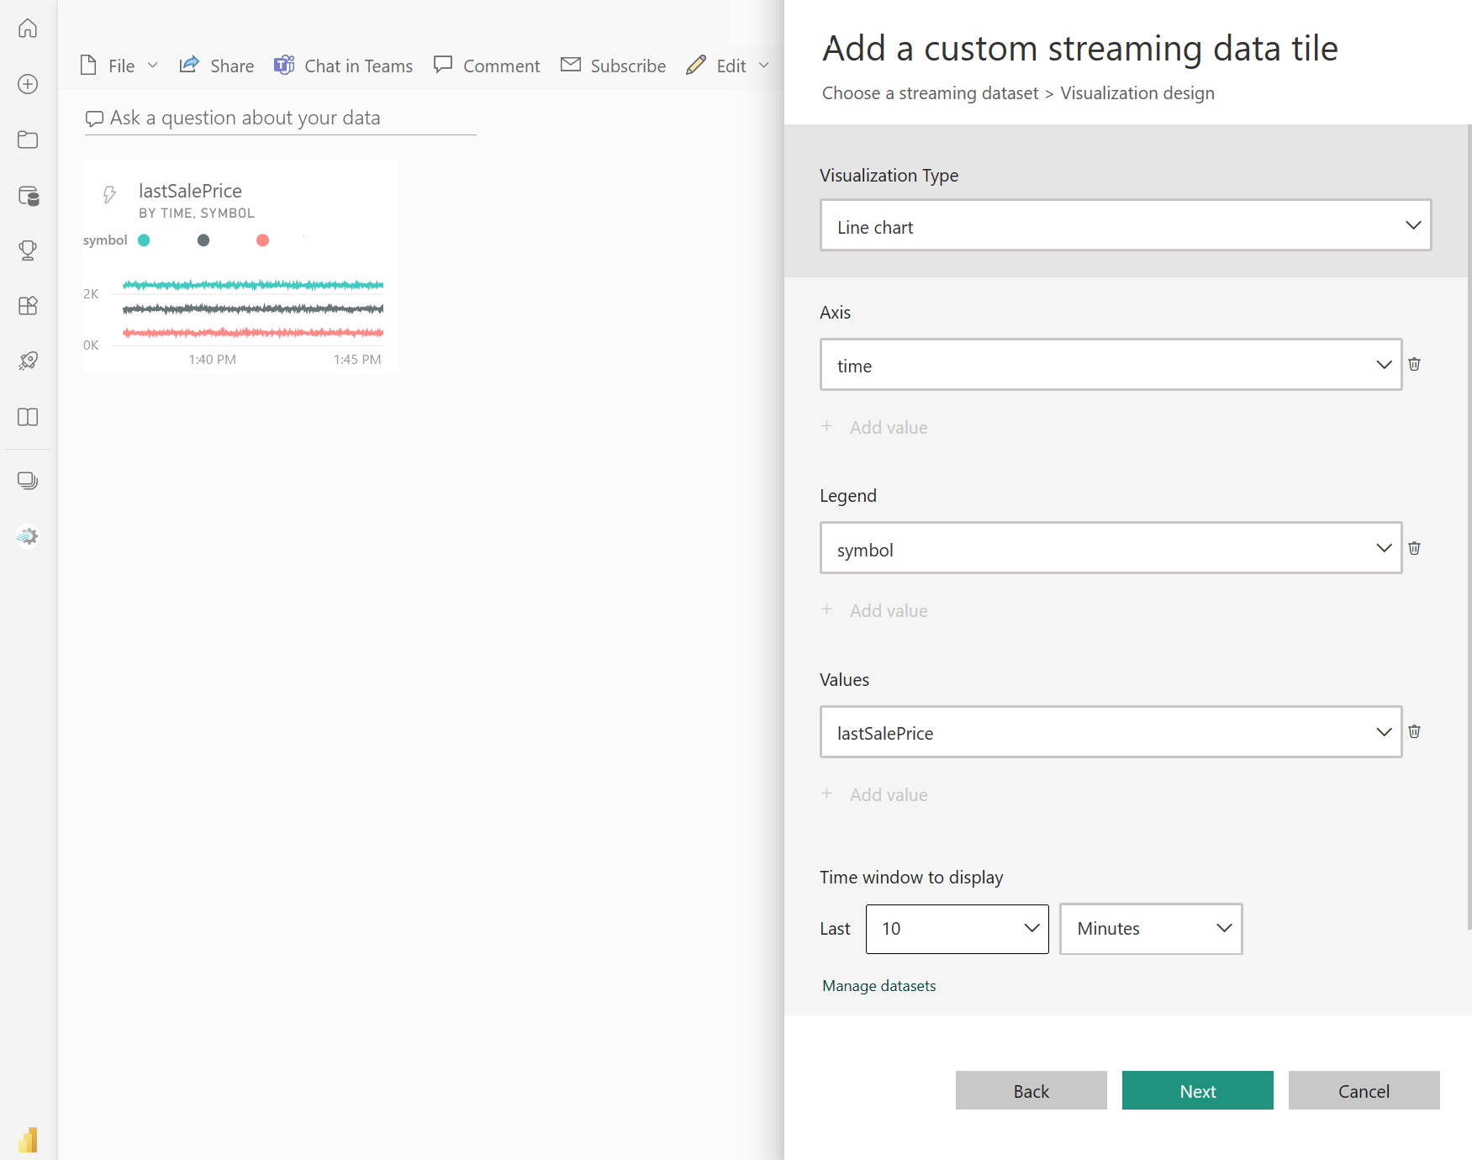The image size is (1472, 1160).
Task: Open the data hub icon in sidebar
Action: point(28,196)
